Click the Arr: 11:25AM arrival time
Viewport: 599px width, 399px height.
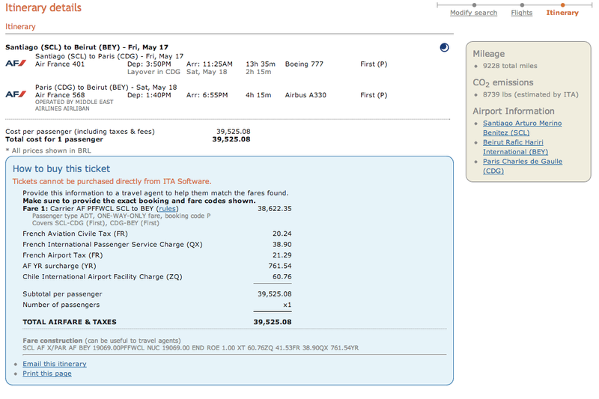click(210, 64)
